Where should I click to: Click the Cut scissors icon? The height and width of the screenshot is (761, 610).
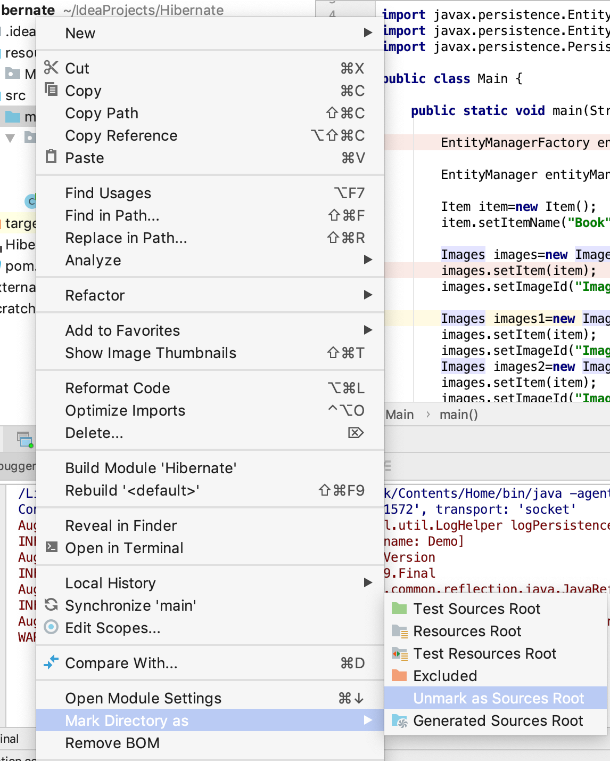51,68
